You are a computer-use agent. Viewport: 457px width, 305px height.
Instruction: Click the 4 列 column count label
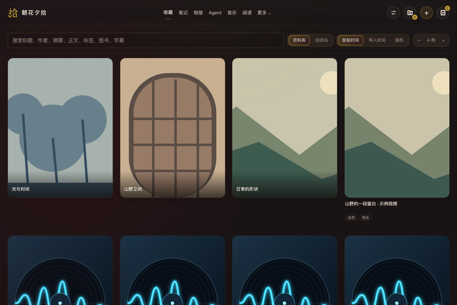431,40
